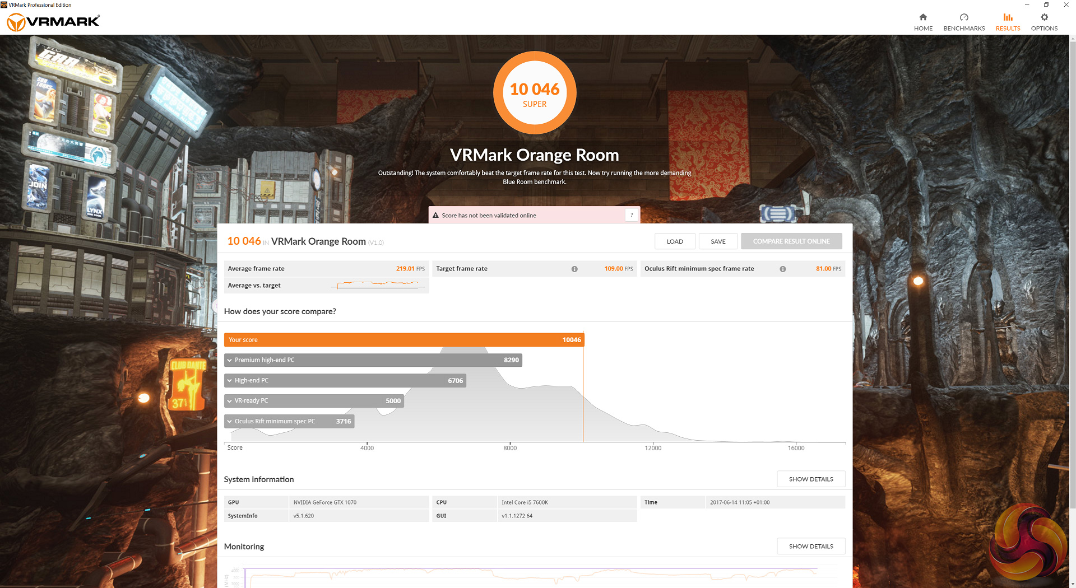
Task: Click the 81.00 FPS Oculus minimum value
Action: coord(828,269)
